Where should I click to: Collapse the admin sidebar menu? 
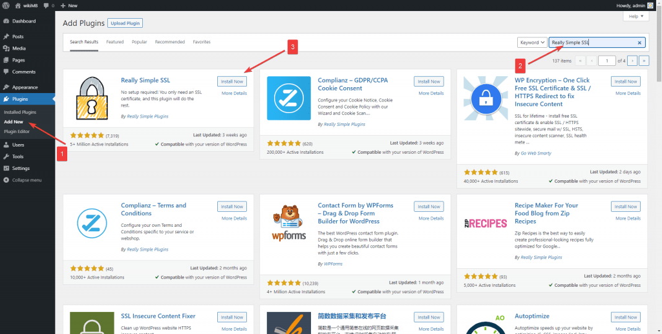[x=26, y=180]
